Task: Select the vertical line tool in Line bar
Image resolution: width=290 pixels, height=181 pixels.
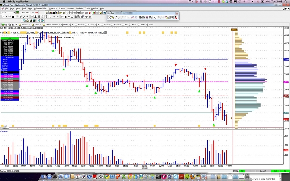Action: point(126,17)
